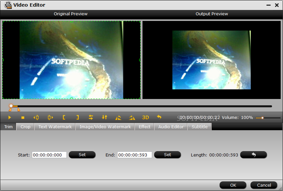Click the Length value 00:00:00:593

point(224,155)
